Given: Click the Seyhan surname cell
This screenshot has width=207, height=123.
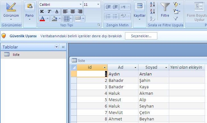Looking at the screenshot, I should tap(154, 106).
